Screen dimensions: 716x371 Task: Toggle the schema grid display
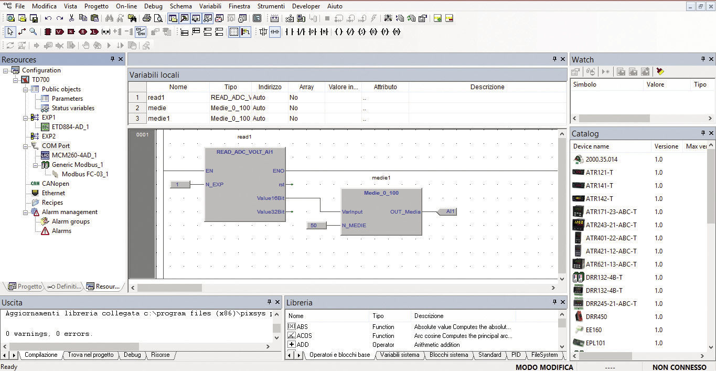[234, 31]
